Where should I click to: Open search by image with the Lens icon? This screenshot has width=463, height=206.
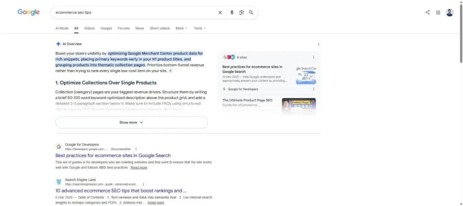coord(241,12)
